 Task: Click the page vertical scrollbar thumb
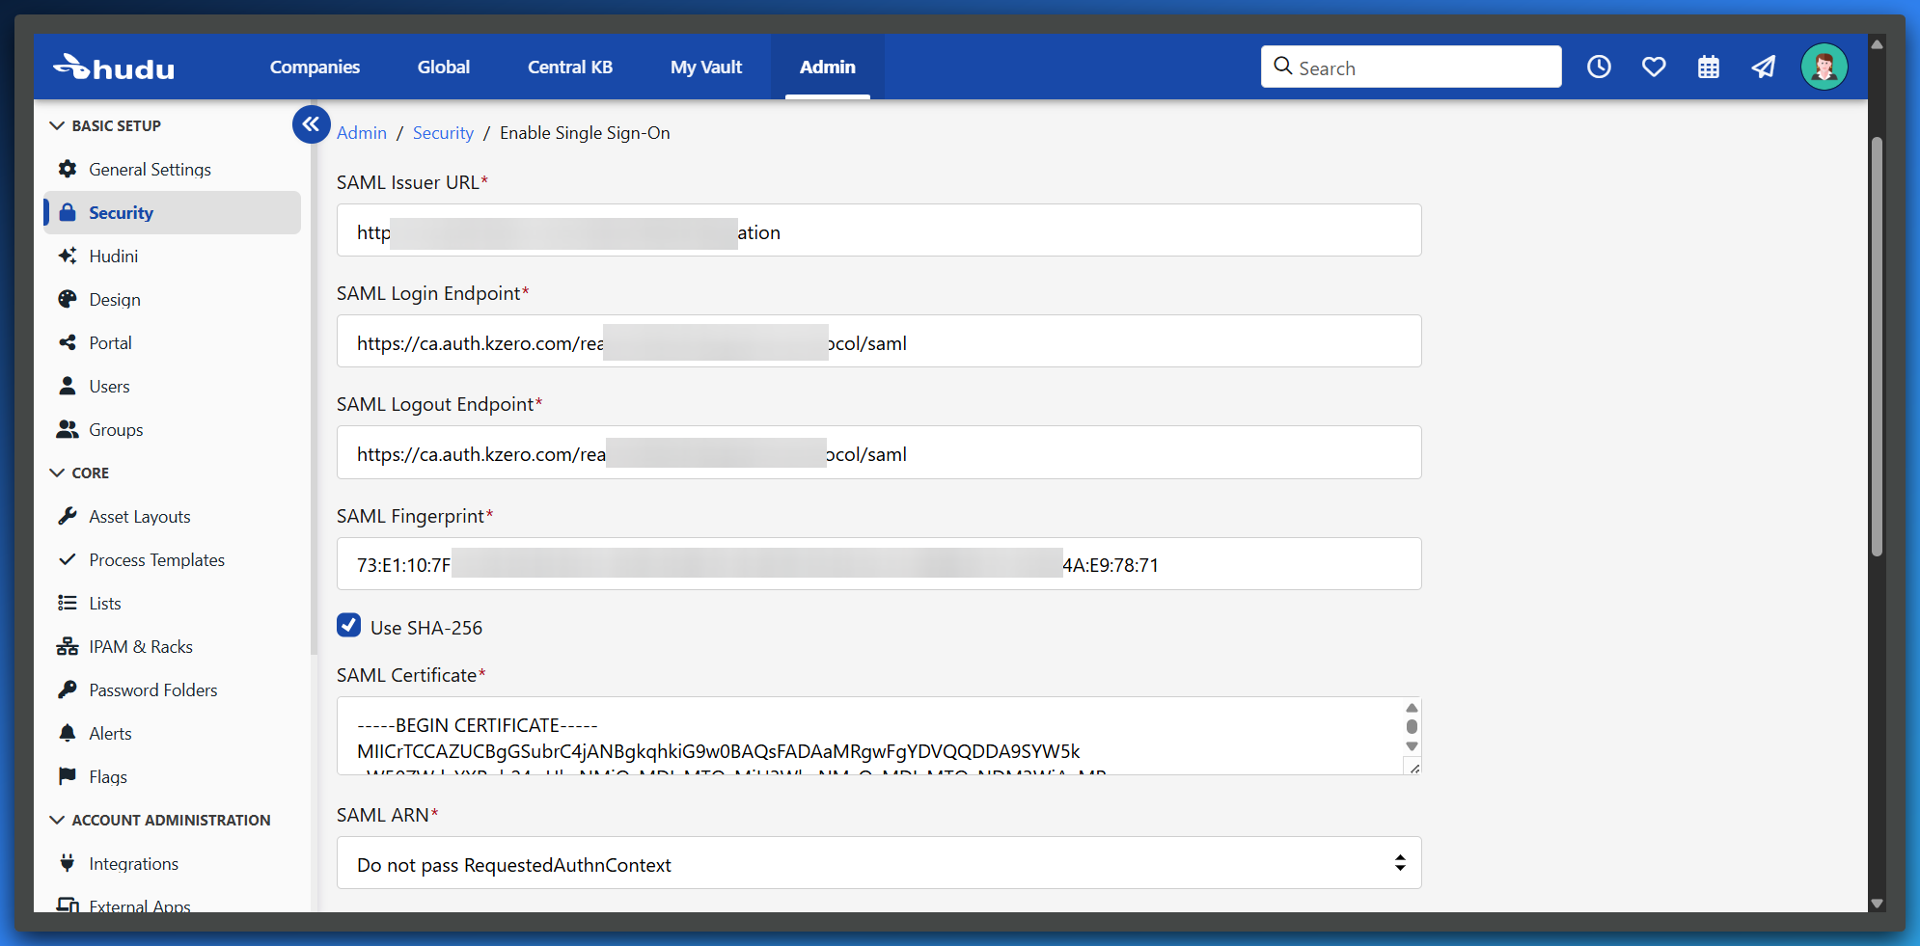(1877, 347)
